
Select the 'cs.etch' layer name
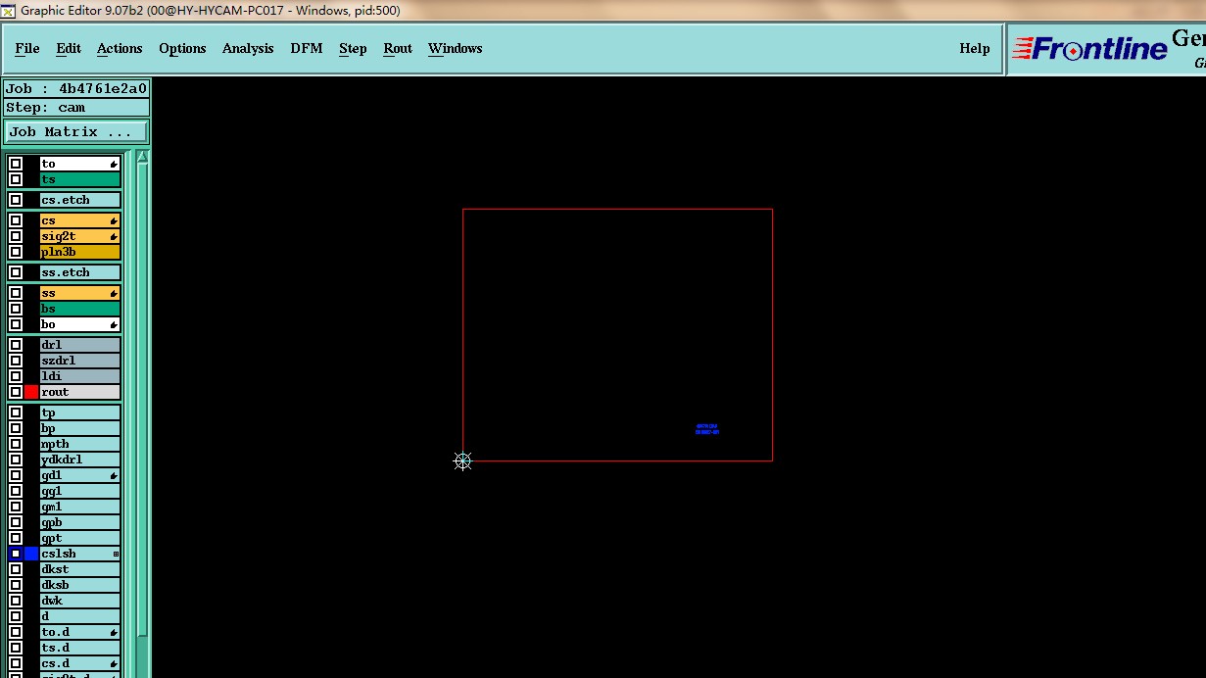(80, 200)
